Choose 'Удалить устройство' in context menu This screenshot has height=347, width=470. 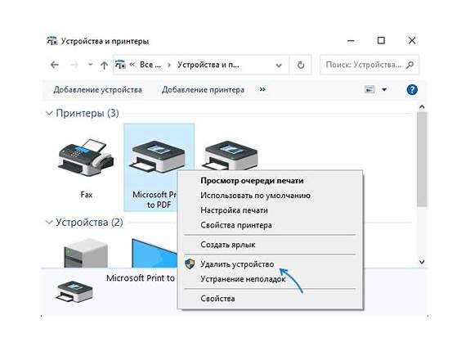(237, 264)
